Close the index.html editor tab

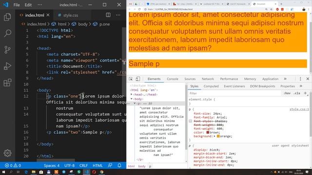48,15
